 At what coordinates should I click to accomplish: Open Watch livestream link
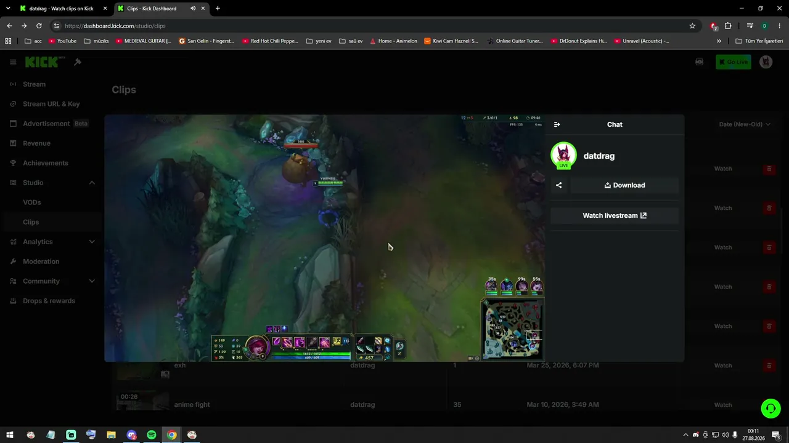615,215
